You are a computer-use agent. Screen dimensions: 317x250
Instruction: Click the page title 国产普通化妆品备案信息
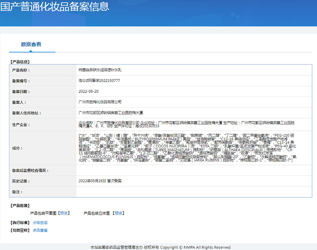coord(55,6)
